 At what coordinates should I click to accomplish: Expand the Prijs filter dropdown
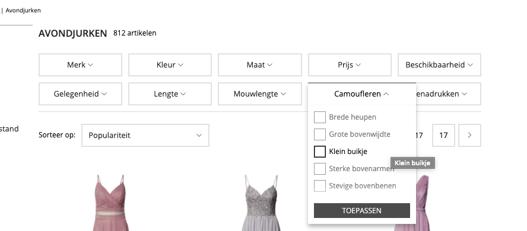pos(350,65)
